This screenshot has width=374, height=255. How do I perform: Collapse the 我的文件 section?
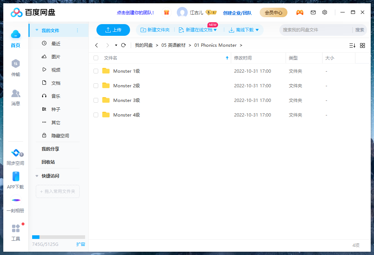pos(37,31)
